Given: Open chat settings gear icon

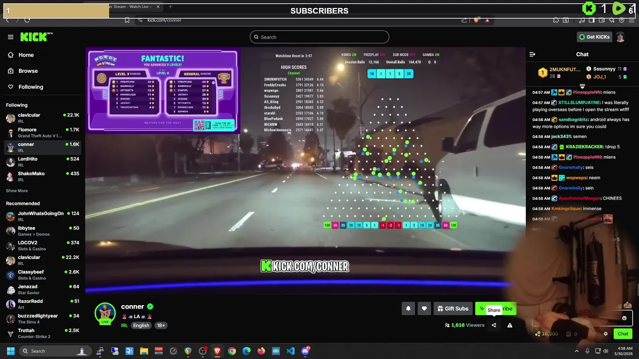Looking at the screenshot, I should [606, 334].
